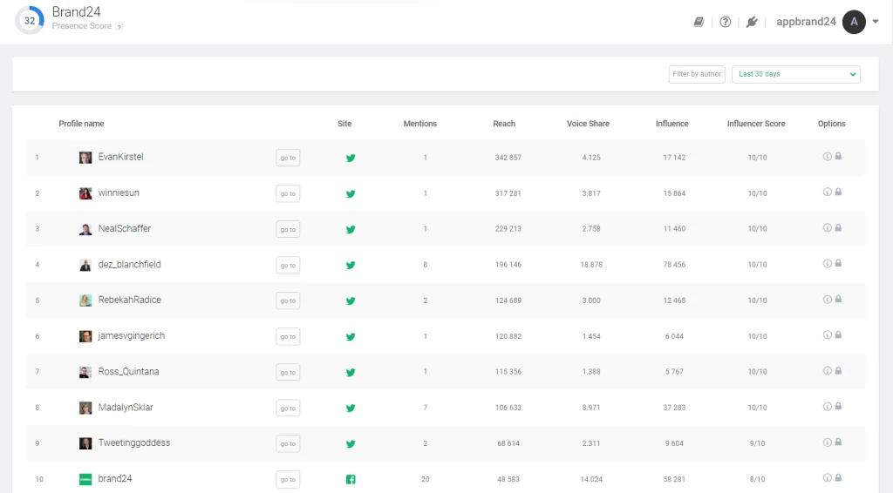The width and height of the screenshot is (893, 493).
Task: Click the Twitter icon in jamesvgingerich row
Action: pyautogui.click(x=351, y=336)
